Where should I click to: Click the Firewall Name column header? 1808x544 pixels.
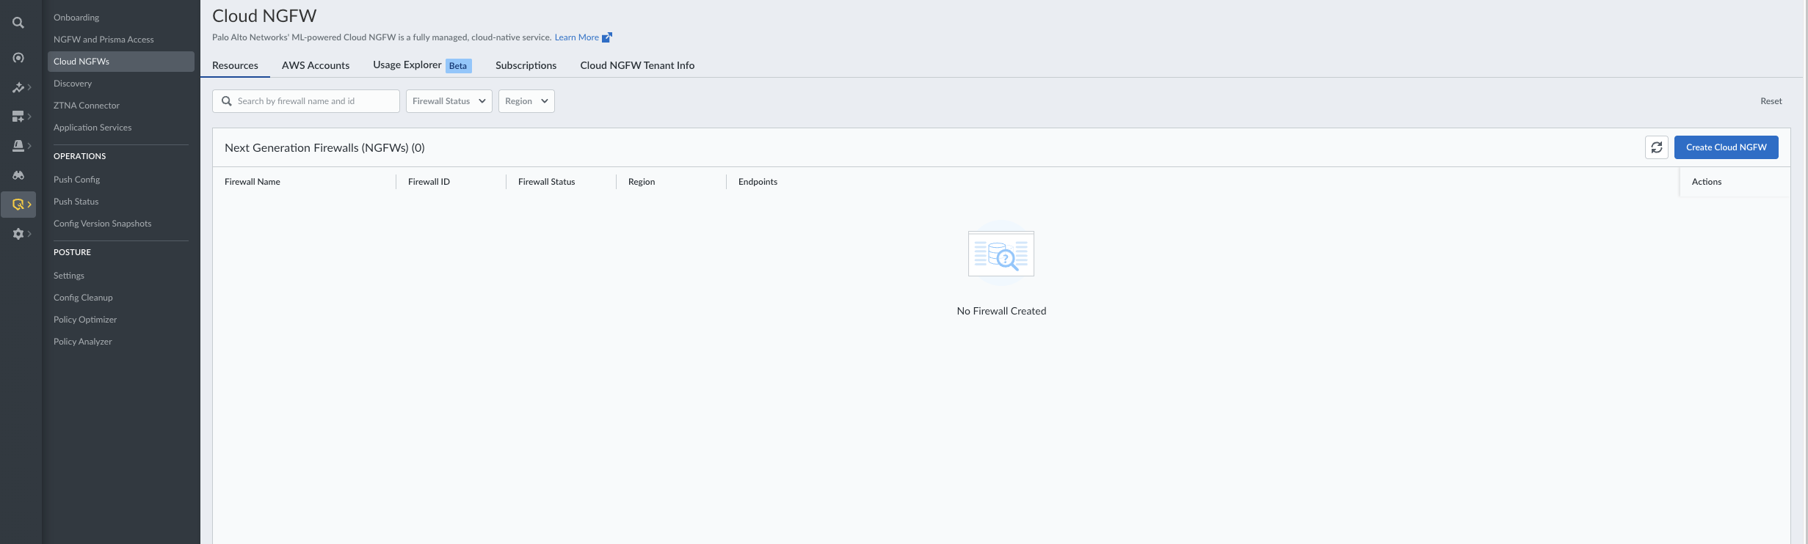[x=253, y=182]
